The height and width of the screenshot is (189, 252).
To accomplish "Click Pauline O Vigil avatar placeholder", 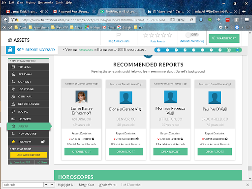I will pos(215,97).
